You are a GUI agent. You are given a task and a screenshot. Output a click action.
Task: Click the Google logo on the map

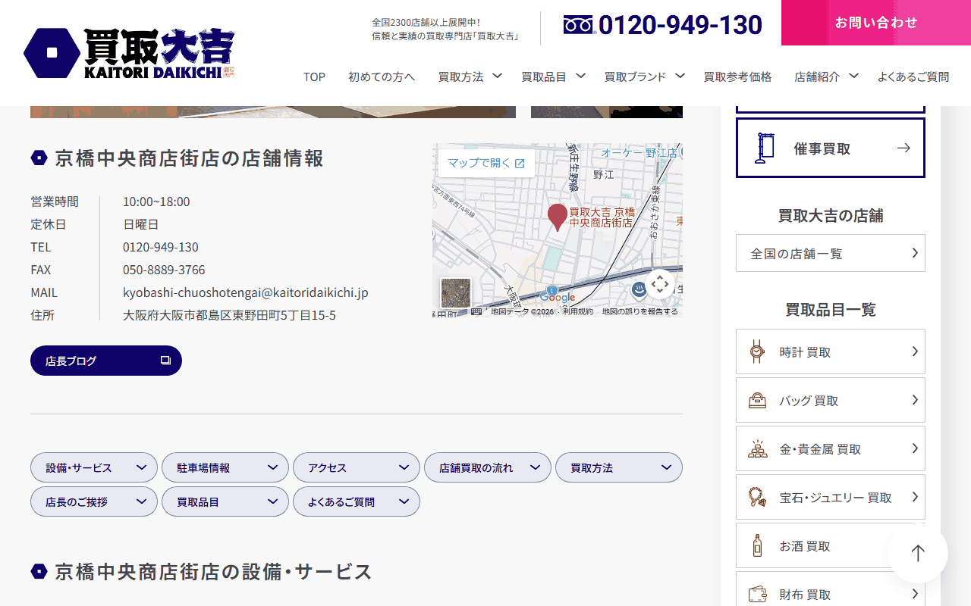point(558,298)
